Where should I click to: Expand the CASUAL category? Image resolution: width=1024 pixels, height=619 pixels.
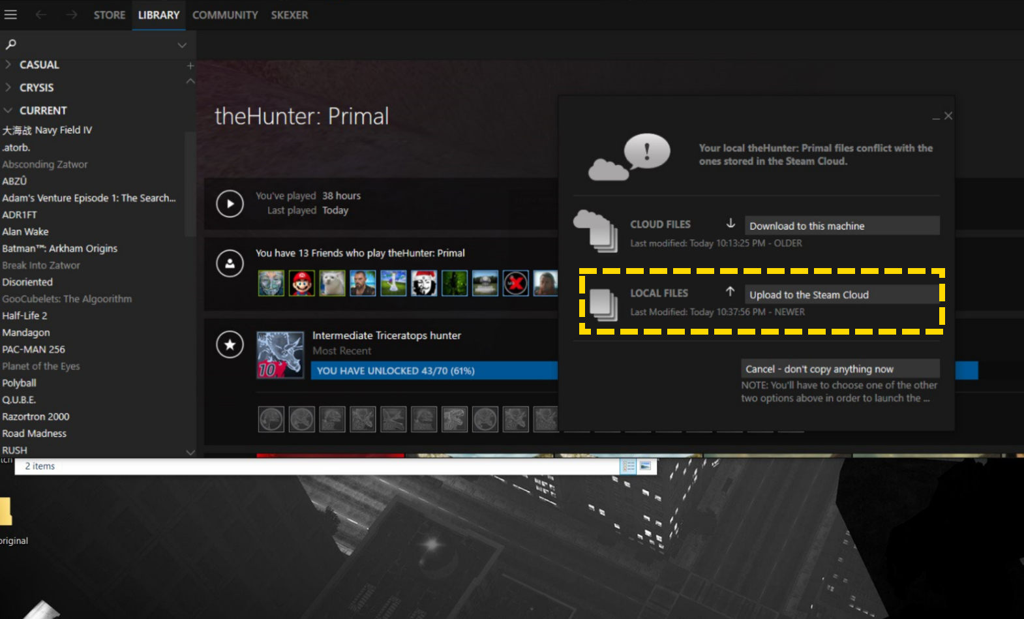point(8,65)
